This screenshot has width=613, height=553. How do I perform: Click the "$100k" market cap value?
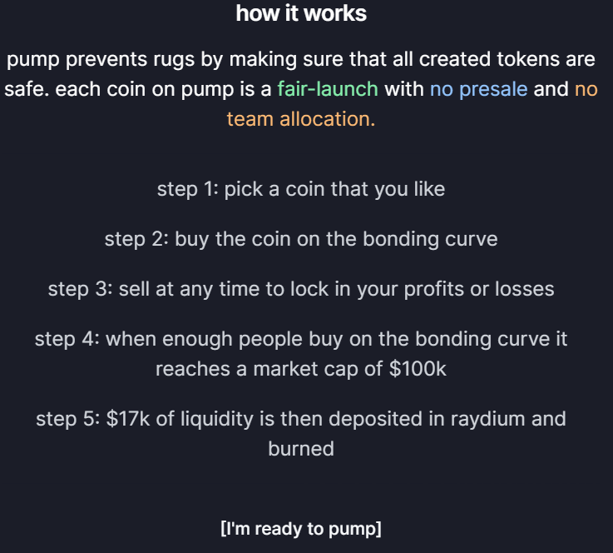tap(418, 369)
